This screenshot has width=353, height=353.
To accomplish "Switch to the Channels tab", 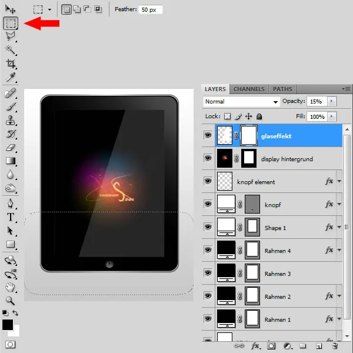I will [249, 89].
